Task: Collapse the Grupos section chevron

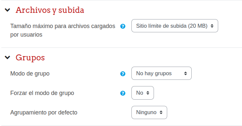Action: coord(7,57)
